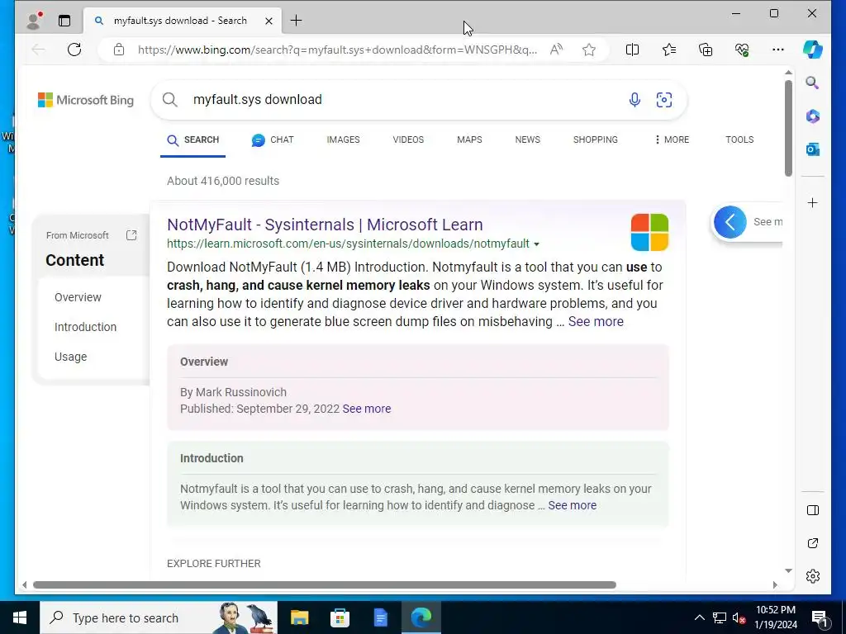Open Outlook in the sidebar

[813, 149]
